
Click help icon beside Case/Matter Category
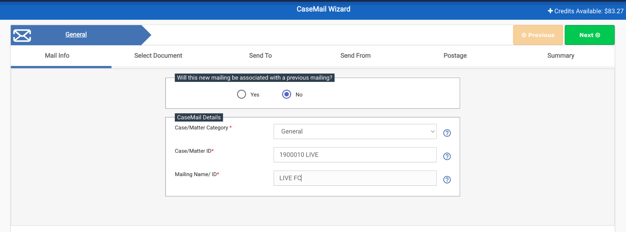pyautogui.click(x=447, y=133)
